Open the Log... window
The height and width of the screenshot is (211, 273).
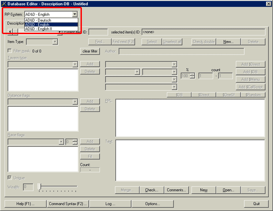click(110, 203)
